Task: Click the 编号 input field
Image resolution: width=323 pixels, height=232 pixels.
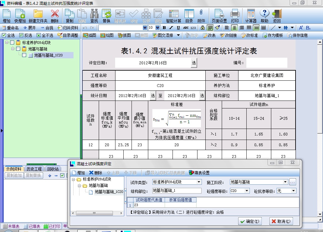Action: point(267,63)
